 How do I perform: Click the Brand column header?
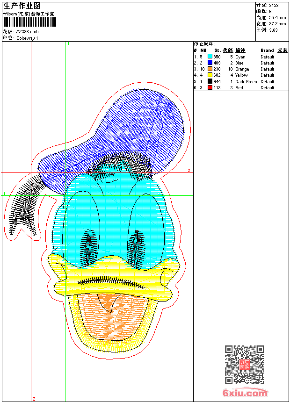(267, 50)
